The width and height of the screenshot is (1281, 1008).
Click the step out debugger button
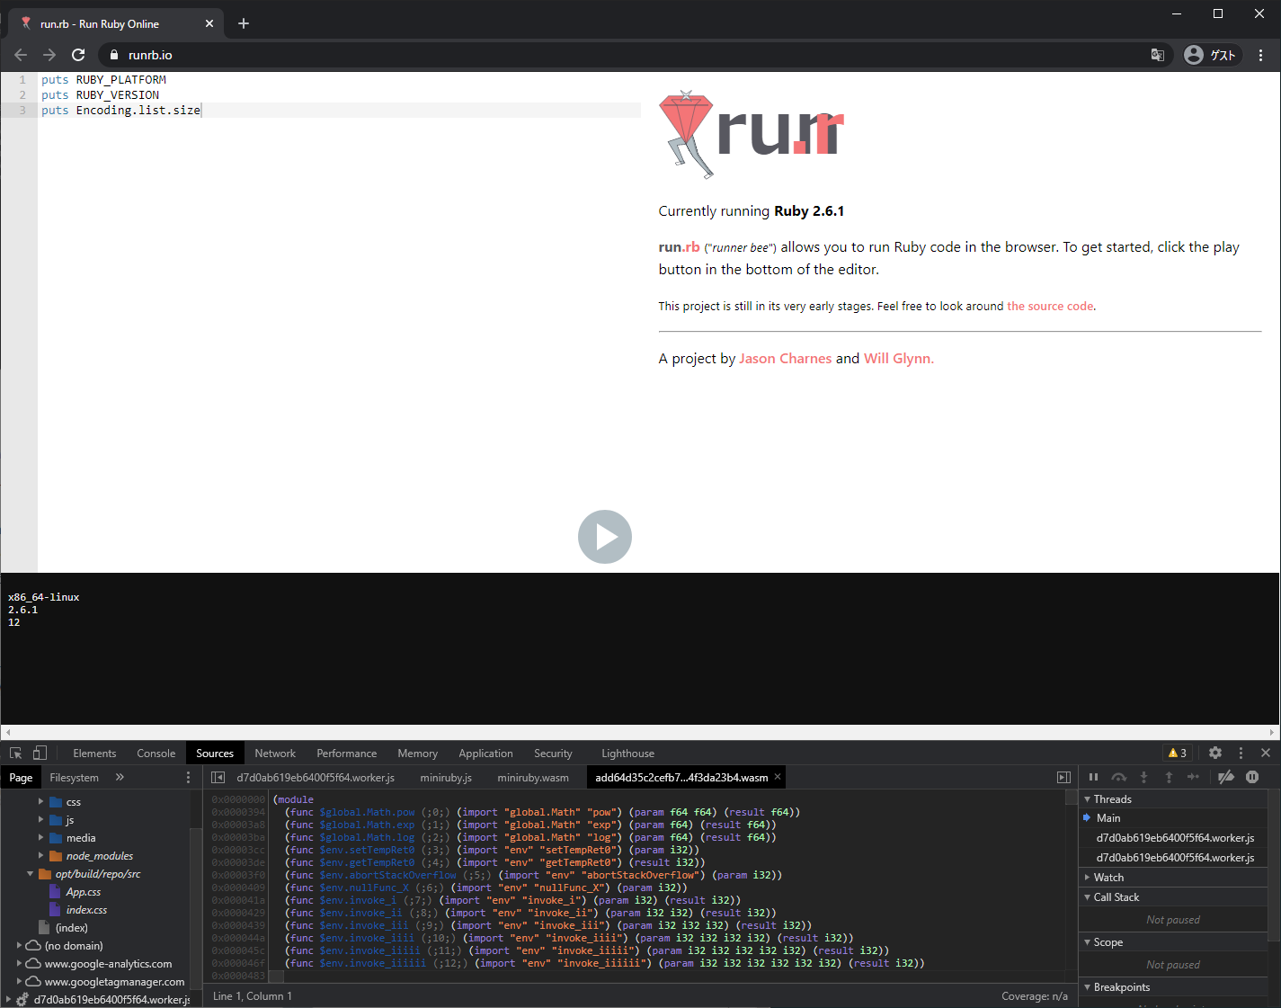[1169, 777]
